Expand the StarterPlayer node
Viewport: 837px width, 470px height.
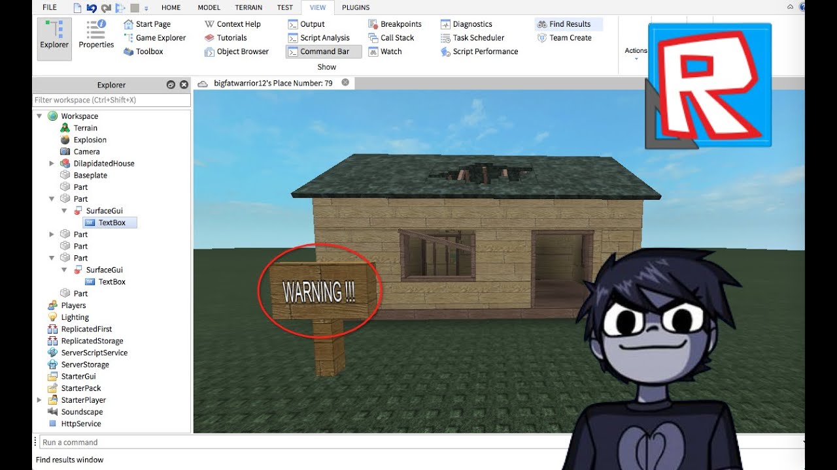(x=39, y=400)
